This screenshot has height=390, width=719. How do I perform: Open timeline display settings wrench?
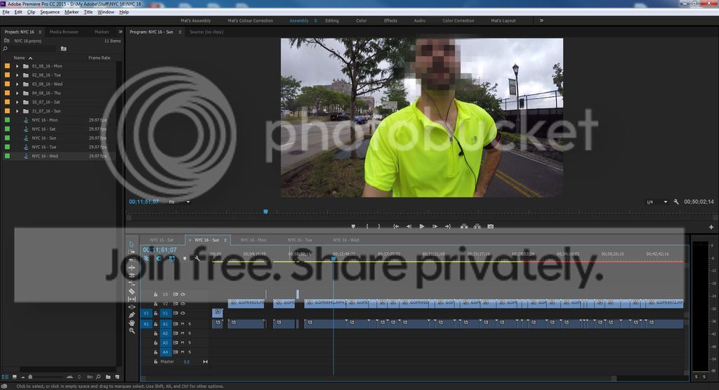[197, 258]
